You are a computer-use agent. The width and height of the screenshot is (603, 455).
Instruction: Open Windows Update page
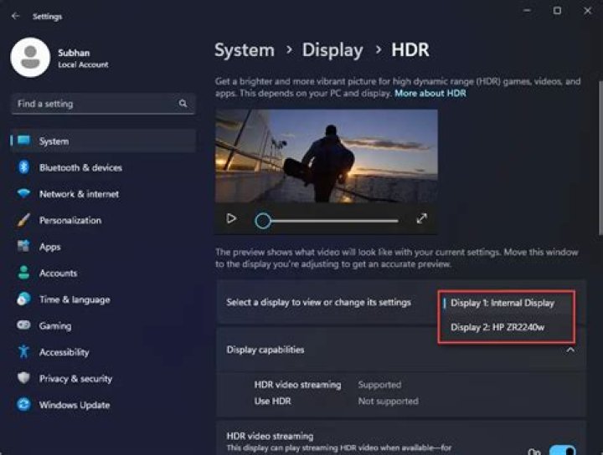(x=74, y=406)
